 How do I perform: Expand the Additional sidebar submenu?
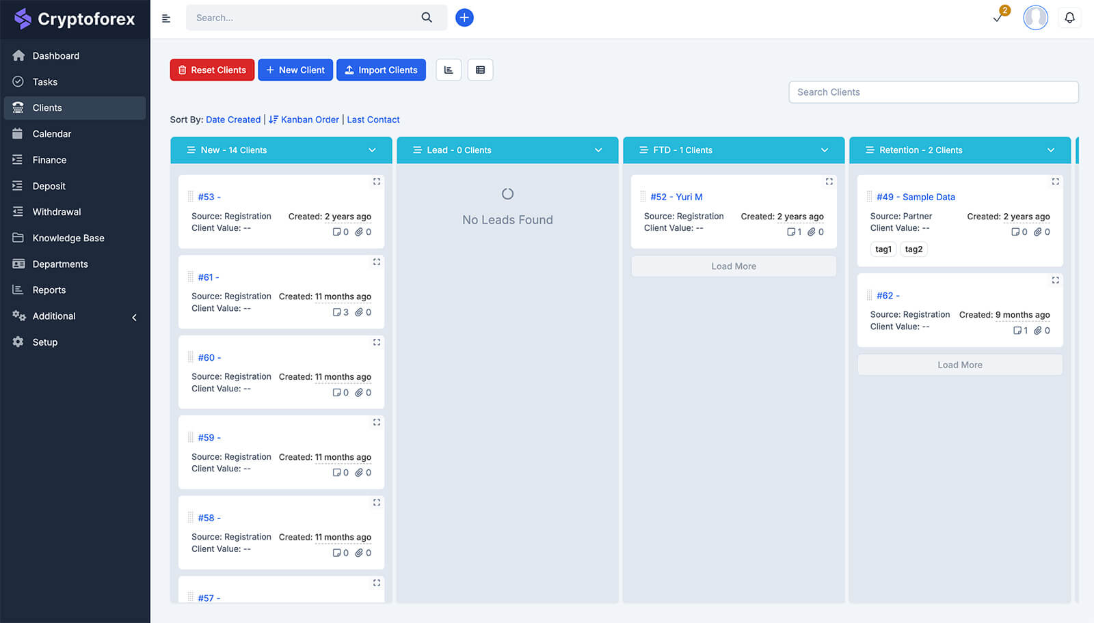tap(55, 316)
